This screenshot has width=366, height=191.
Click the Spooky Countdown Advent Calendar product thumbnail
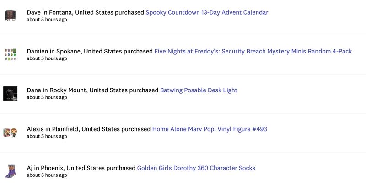10,16
